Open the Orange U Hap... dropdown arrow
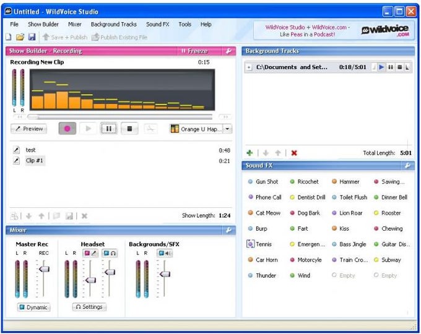Screen dimensions: 421x334 tap(227, 129)
